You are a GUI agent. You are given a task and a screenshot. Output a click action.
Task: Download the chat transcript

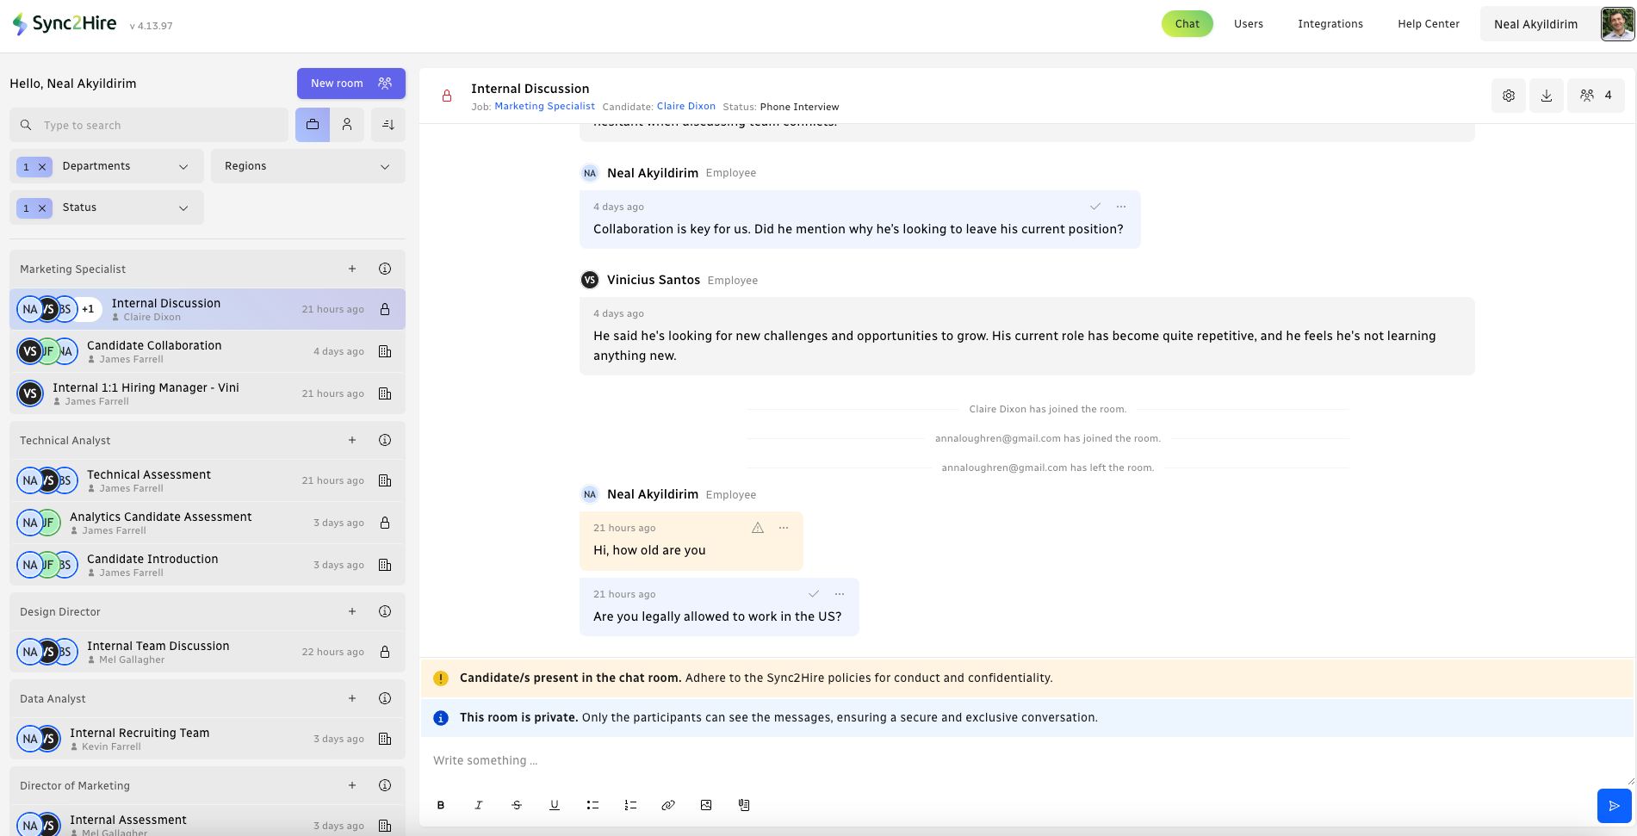click(x=1546, y=96)
